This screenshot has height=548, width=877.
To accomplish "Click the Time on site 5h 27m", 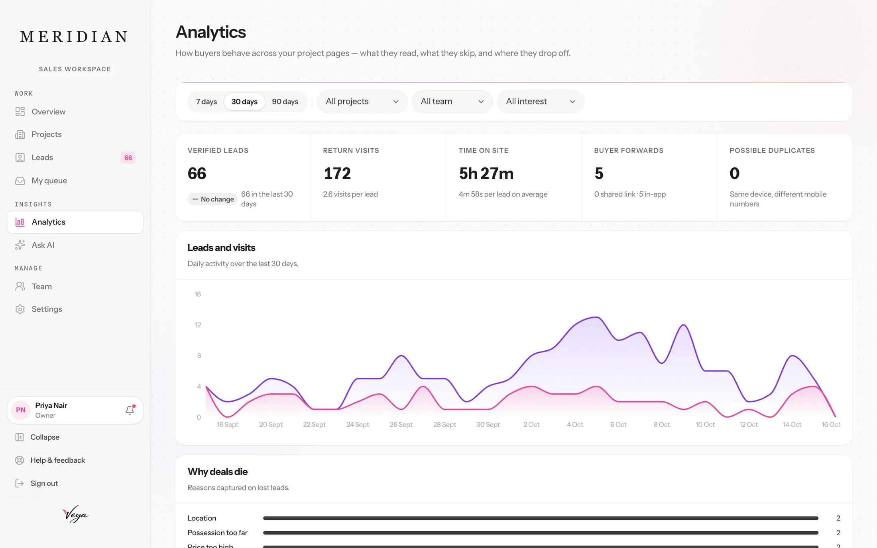I will tap(486, 173).
